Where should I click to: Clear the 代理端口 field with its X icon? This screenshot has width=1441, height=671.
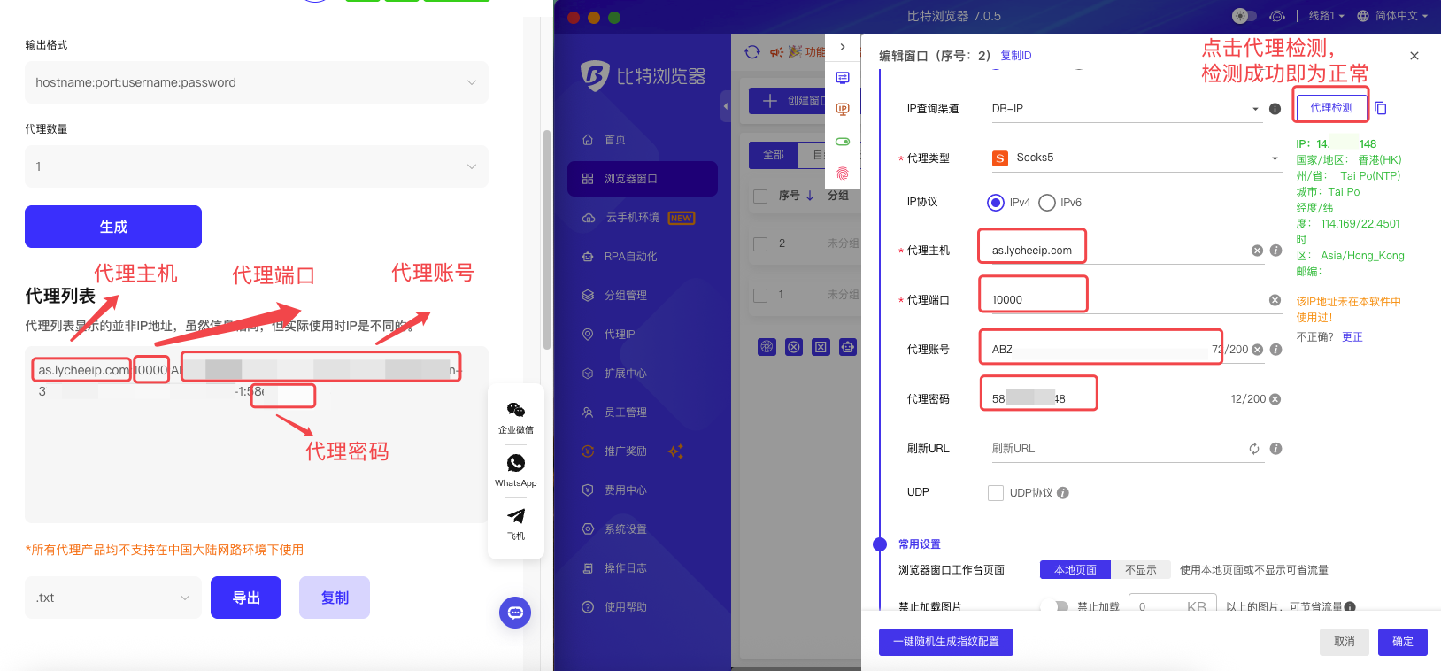coord(1275,300)
